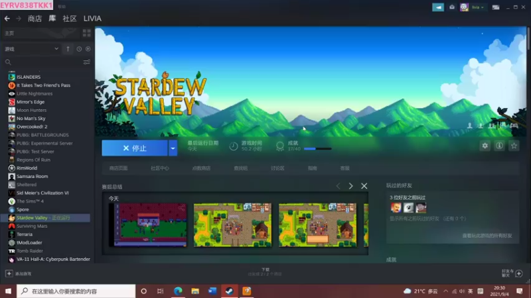
Task: Open dropdown arrow beside 停止 button
Action: 173,148
